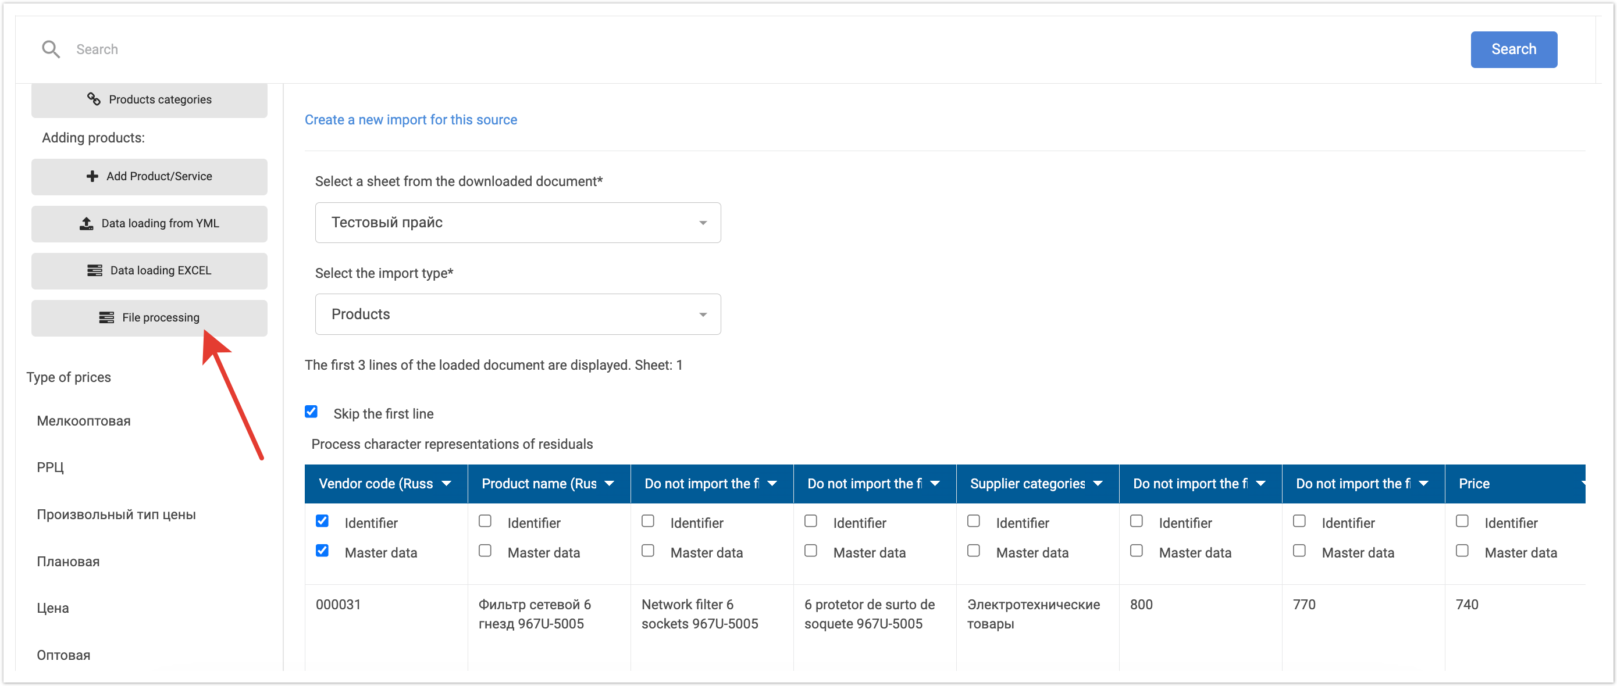Open the Supplier categories column arrow
The height and width of the screenshot is (686, 1617).
[1098, 483]
